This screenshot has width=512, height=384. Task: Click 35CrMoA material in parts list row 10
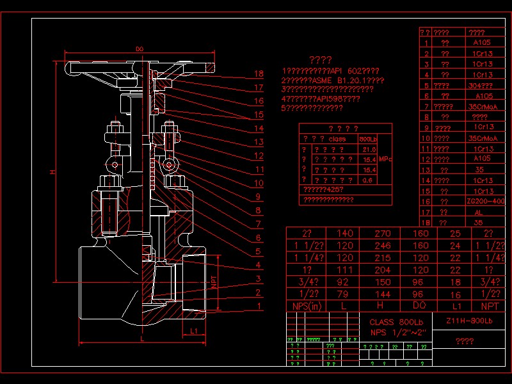point(483,138)
